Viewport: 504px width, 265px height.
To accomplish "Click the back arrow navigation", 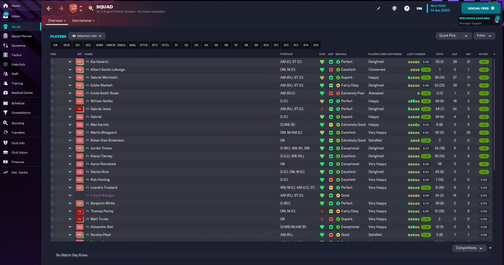I will point(49,8).
